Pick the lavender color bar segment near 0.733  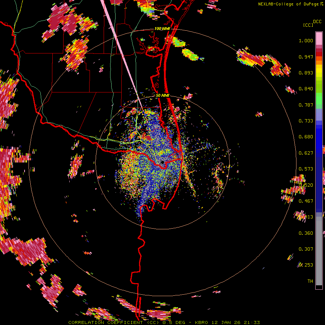(x=319, y=114)
